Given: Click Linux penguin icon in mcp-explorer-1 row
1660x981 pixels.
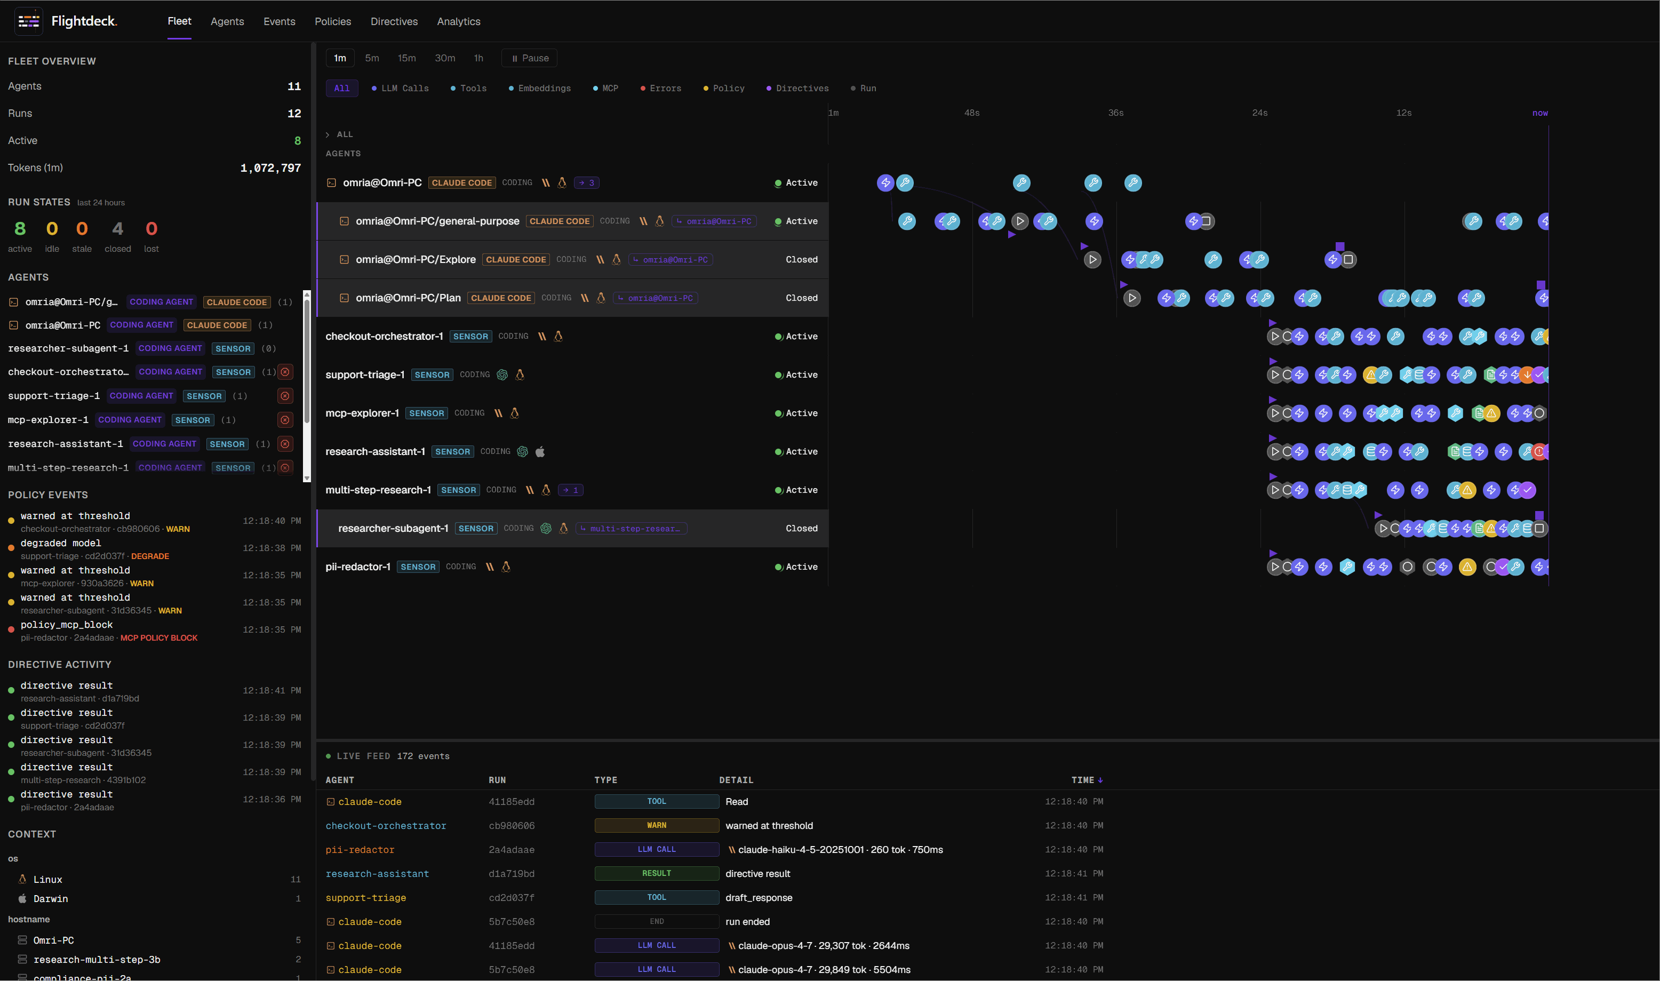Looking at the screenshot, I should 515,413.
